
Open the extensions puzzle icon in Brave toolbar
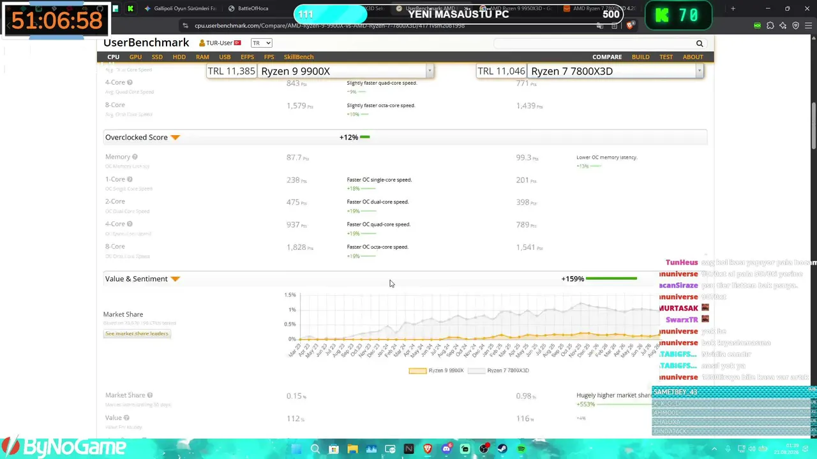click(770, 25)
